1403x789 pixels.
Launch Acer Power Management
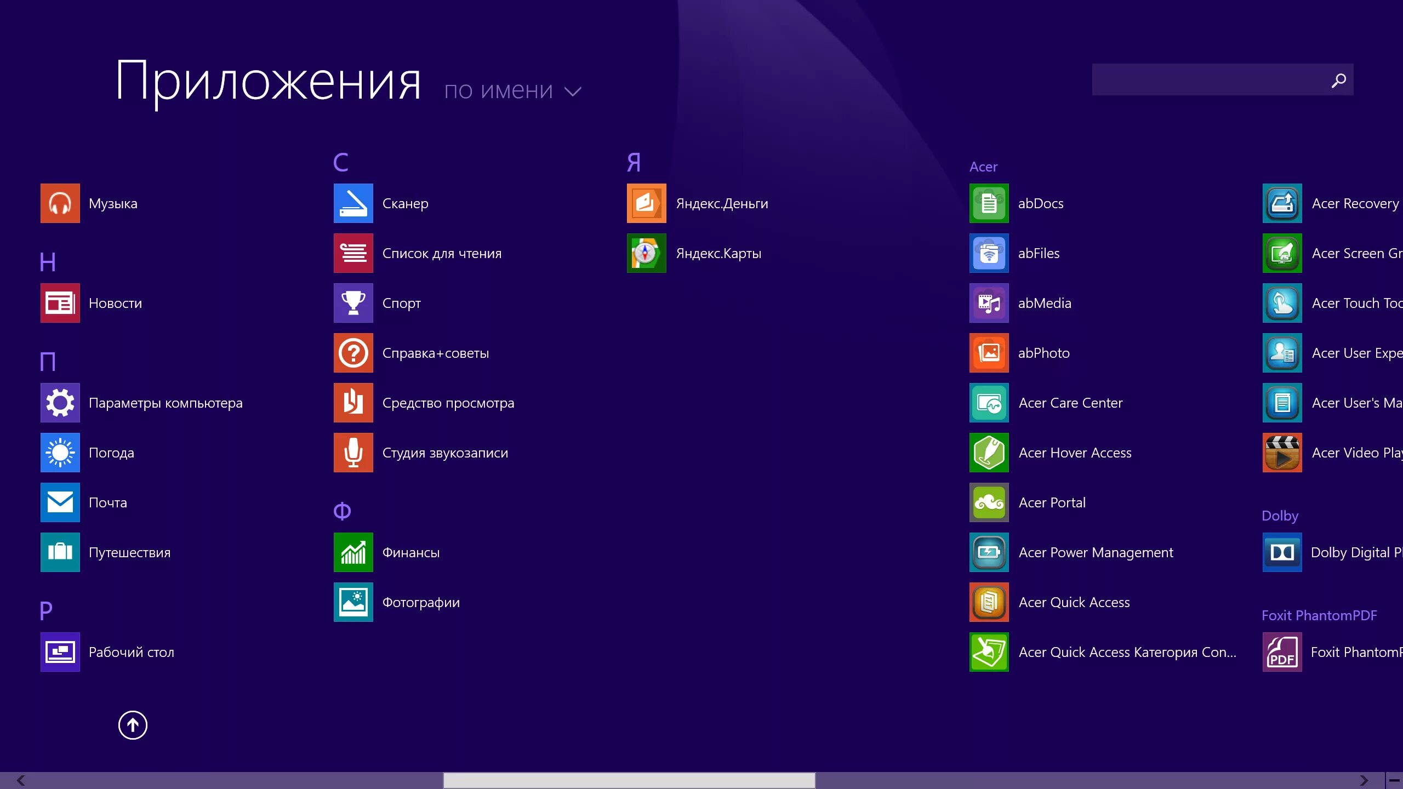[1096, 552]
